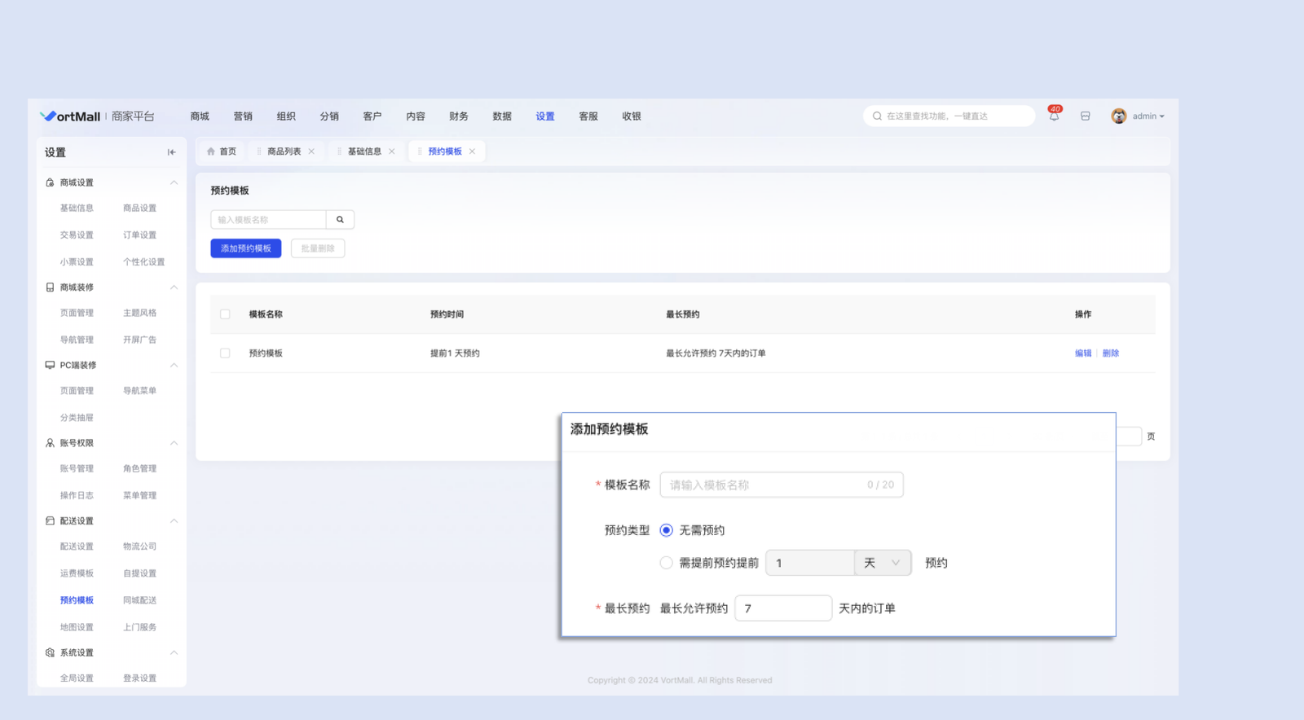Collapse the PC端装修 group chevron
The height and width of the screenshot is (720, 1304).
[174, 365]
